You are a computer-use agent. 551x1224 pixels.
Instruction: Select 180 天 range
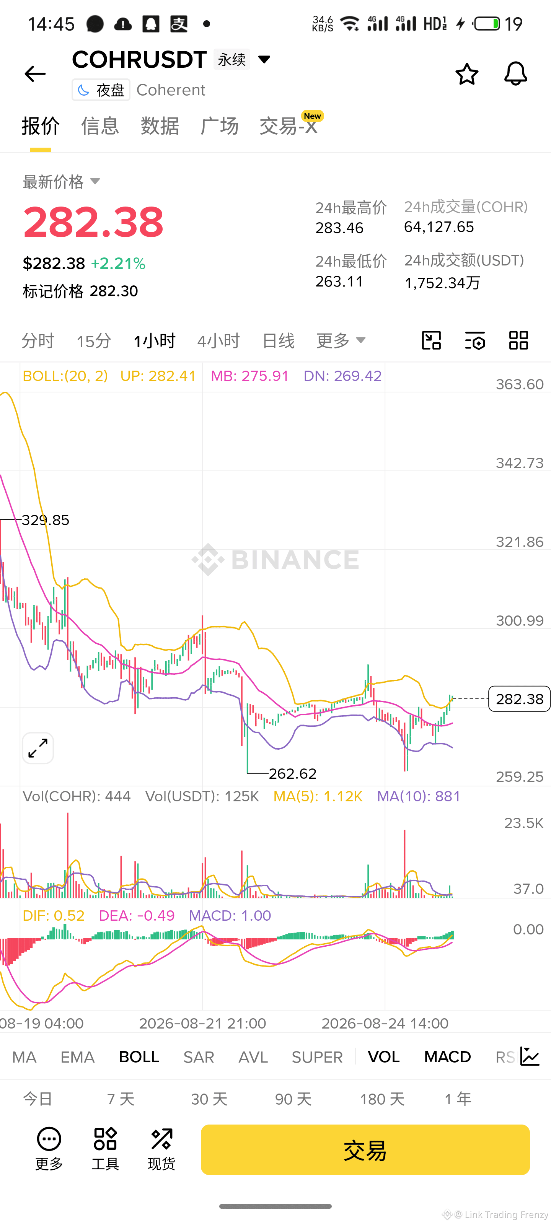382,1099
